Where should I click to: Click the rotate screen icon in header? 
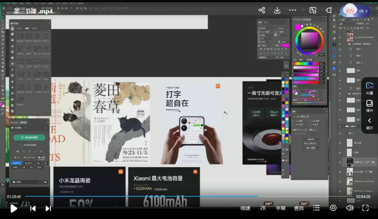pyautogui.click(x=329, y=10)
